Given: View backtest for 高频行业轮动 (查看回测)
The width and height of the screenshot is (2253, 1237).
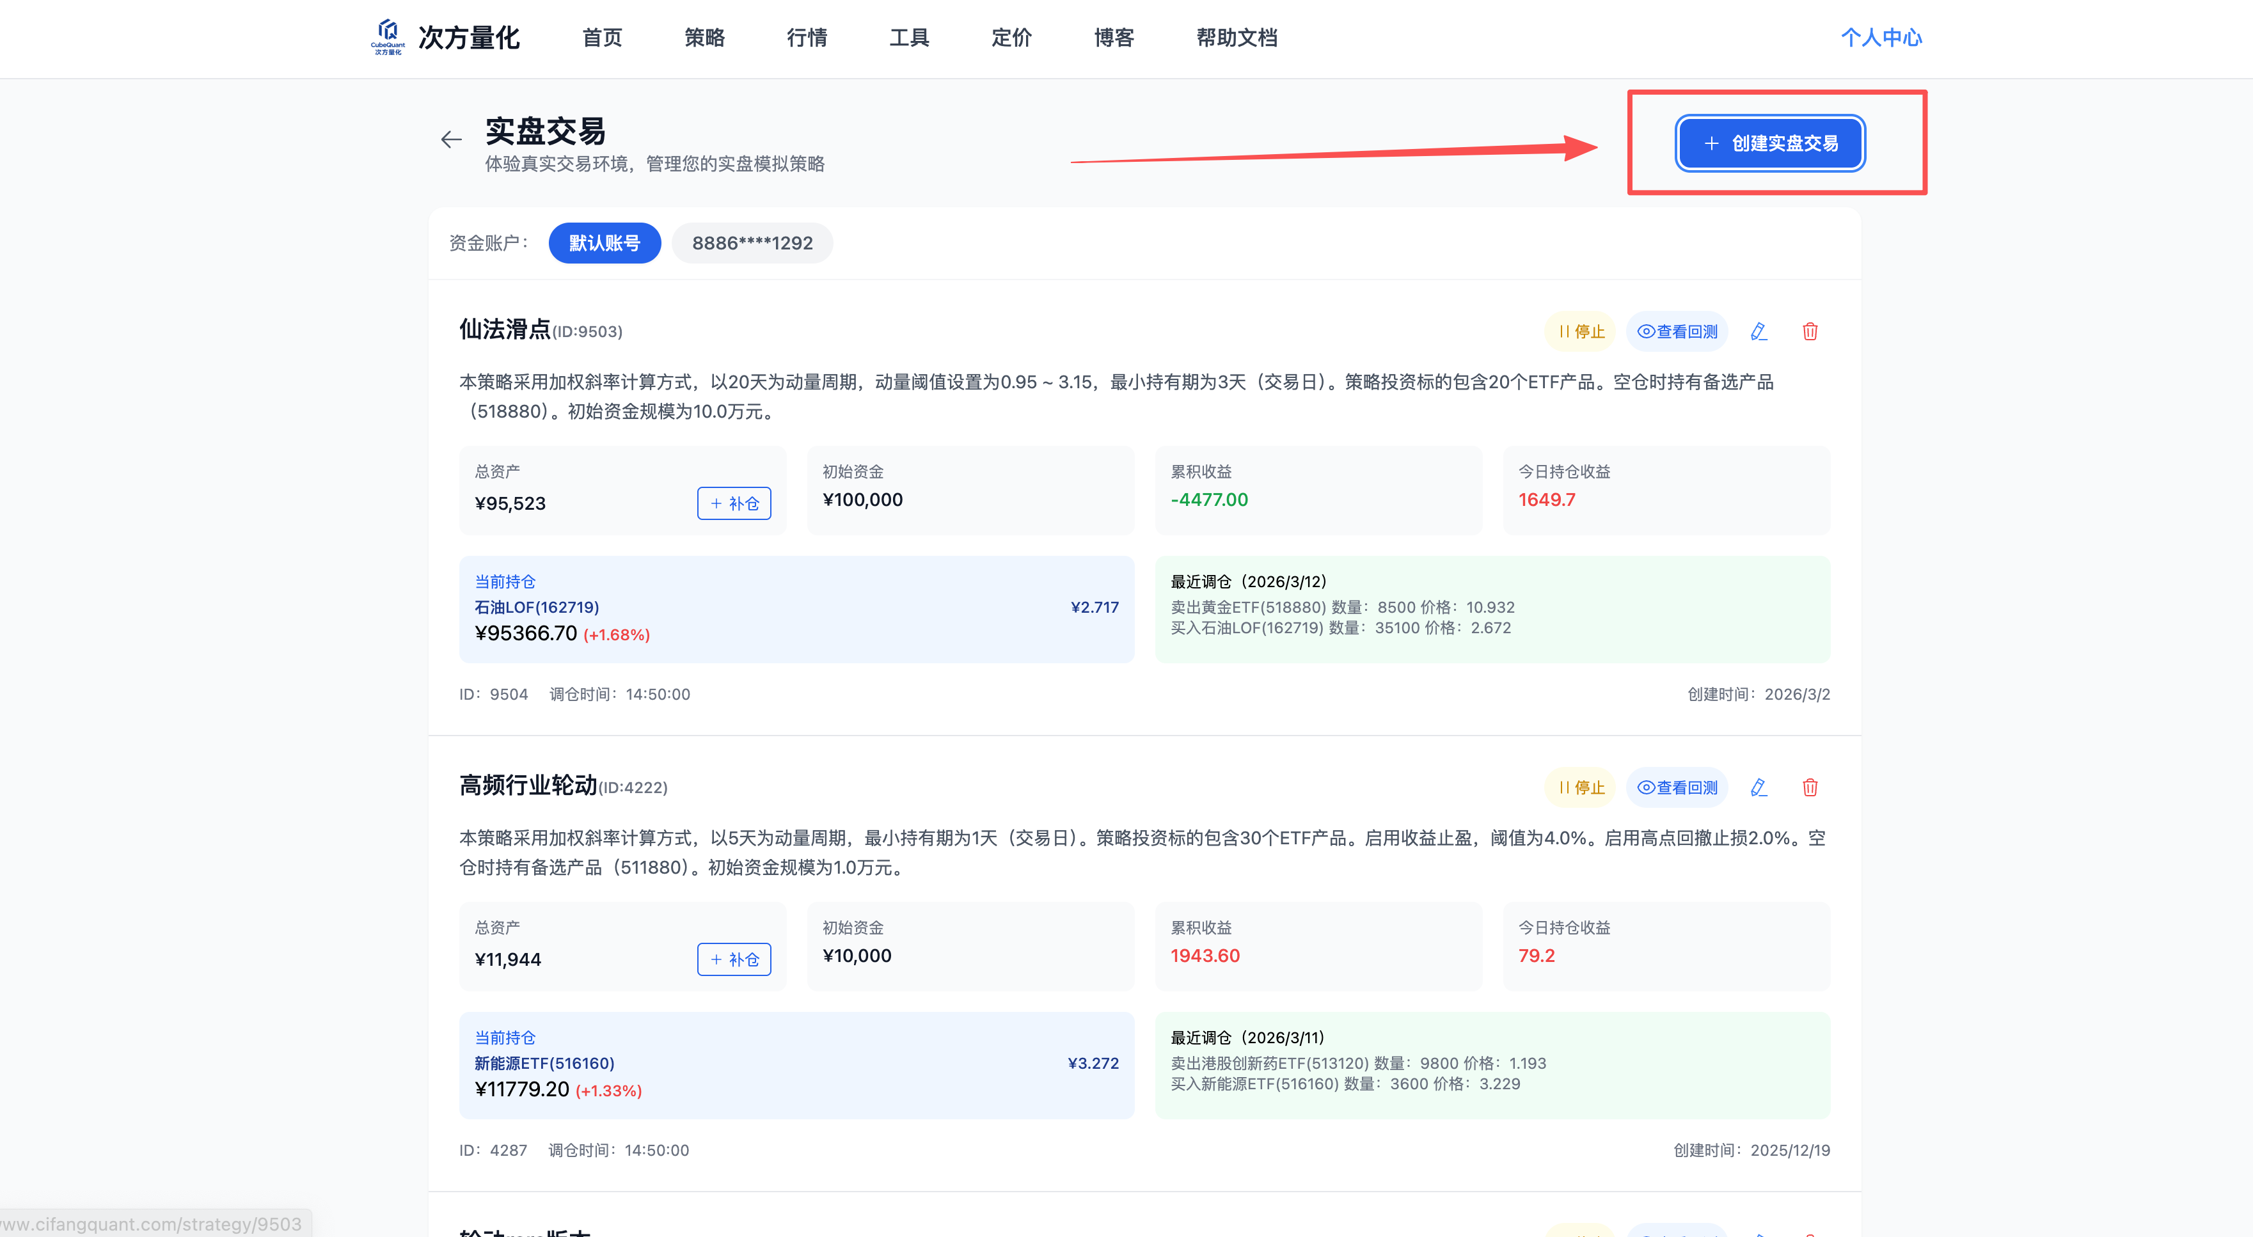Looking at the screenshot, I should [1677, 787].
